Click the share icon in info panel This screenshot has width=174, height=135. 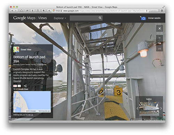click(x=25, y=86)
